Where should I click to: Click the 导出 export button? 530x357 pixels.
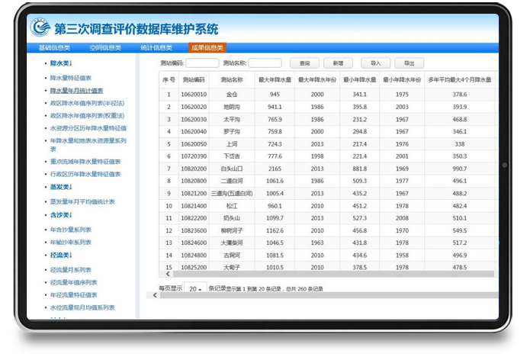click(410, 63)
